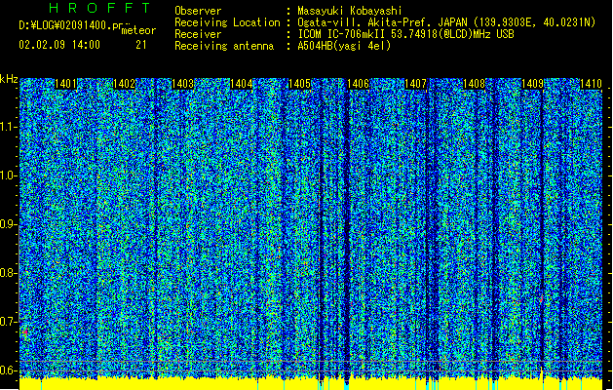The image size is (613, 390).
Task: Select observer name Masayuki Kobayashi
Action: click(350, 11)
